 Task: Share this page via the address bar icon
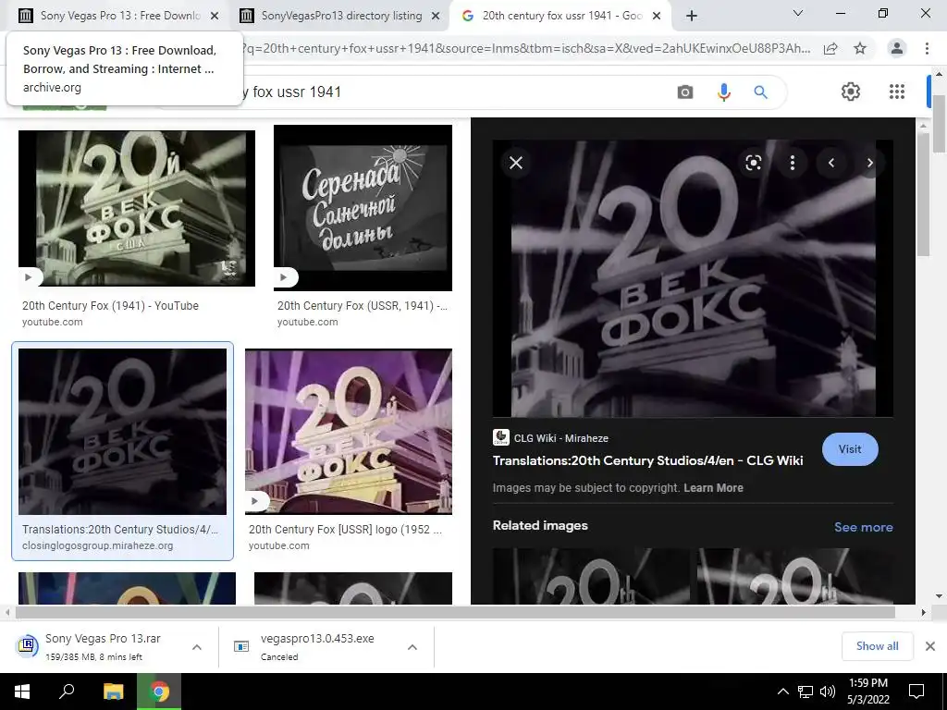(830, 48)
